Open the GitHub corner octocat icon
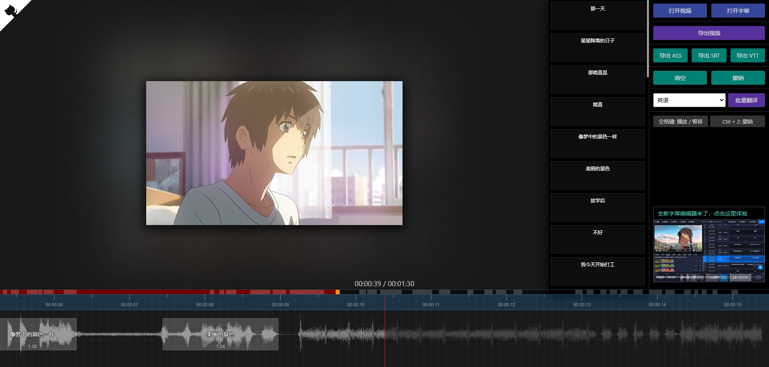Screen dimensions: 769x367 [11, 11]
